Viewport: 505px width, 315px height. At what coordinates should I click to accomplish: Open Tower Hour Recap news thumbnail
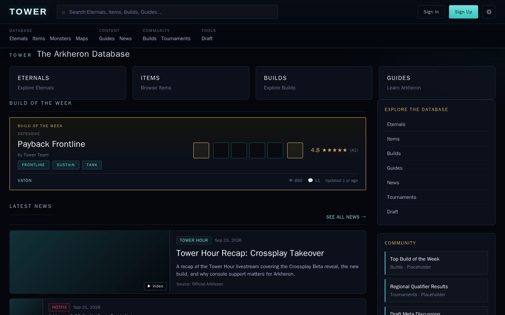pyautogui.click(x=90, y=262)
